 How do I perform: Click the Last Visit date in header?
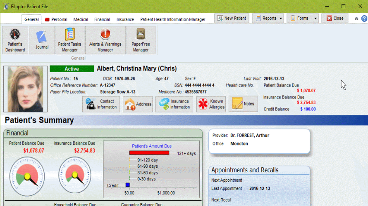click(274, 79)
